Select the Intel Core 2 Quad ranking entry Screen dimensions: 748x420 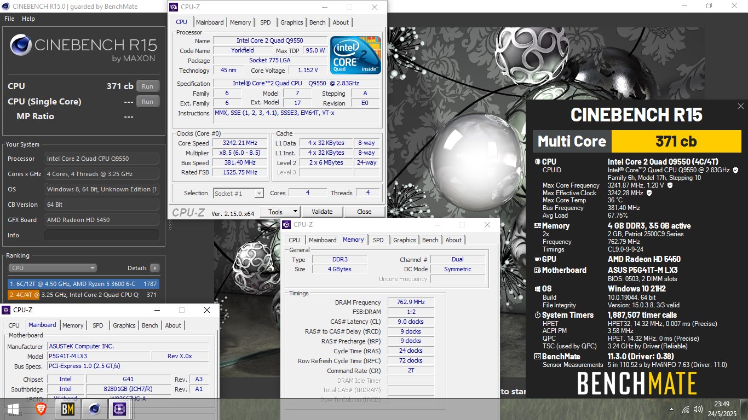(x=83, y=295)
